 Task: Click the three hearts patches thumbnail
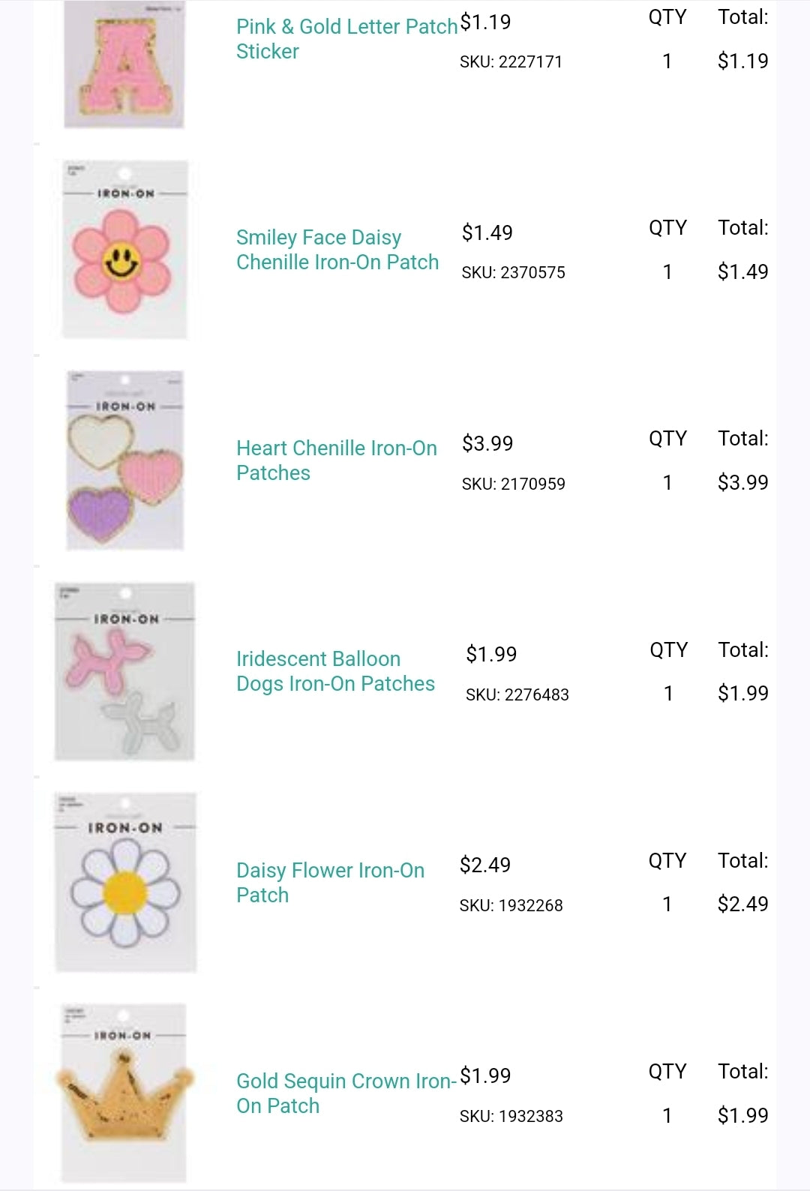(124, 460)
